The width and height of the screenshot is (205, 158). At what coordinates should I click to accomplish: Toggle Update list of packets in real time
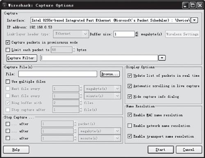[x=130, y=76]
